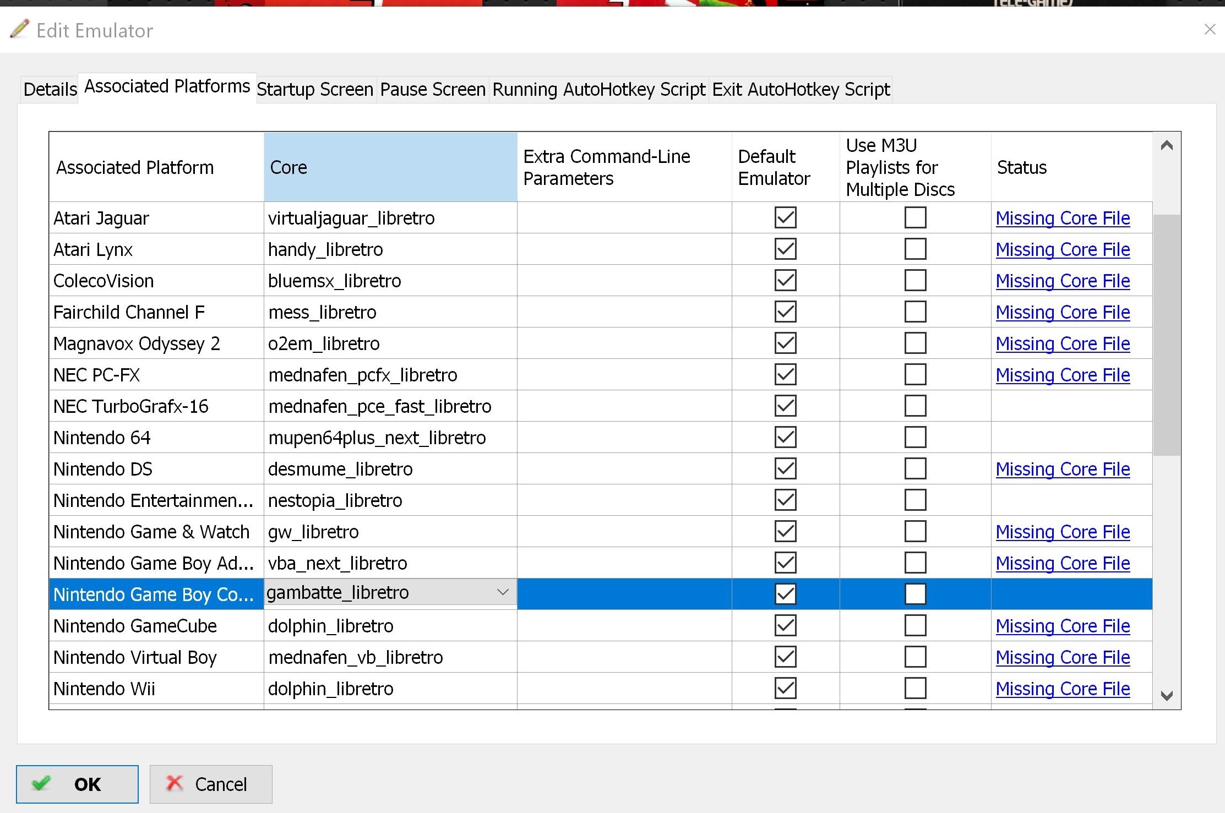Enable M3U Playlists for NEC TurboGrafx-16
Image resolution: width=1225 pixels, height=813 pixels.
(915, 406)
